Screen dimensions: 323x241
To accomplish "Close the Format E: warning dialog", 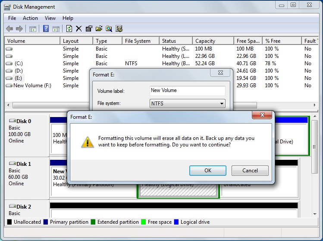I will (262, 115).
